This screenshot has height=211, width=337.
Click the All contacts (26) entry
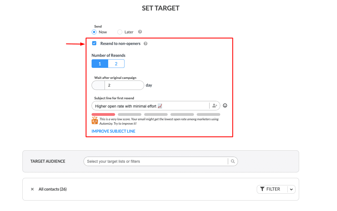[53, 189]
